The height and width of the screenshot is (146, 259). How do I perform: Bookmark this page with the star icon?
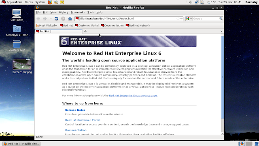click(178, 19)
